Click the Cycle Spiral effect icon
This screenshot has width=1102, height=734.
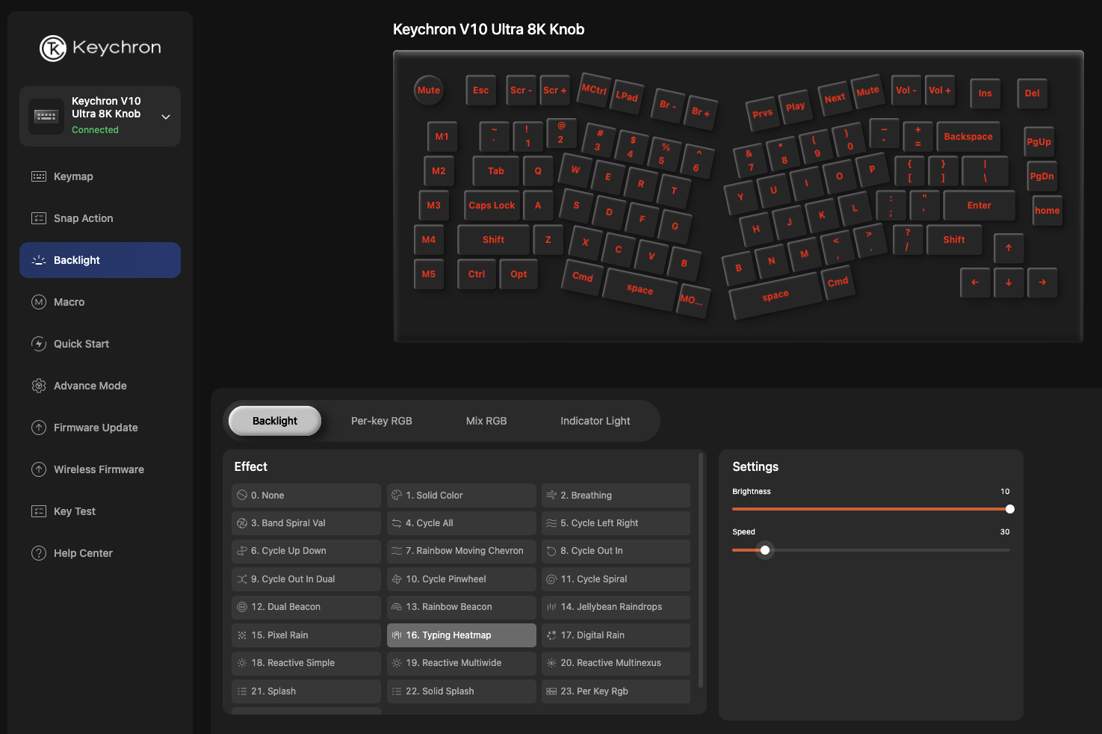point(551,579)
